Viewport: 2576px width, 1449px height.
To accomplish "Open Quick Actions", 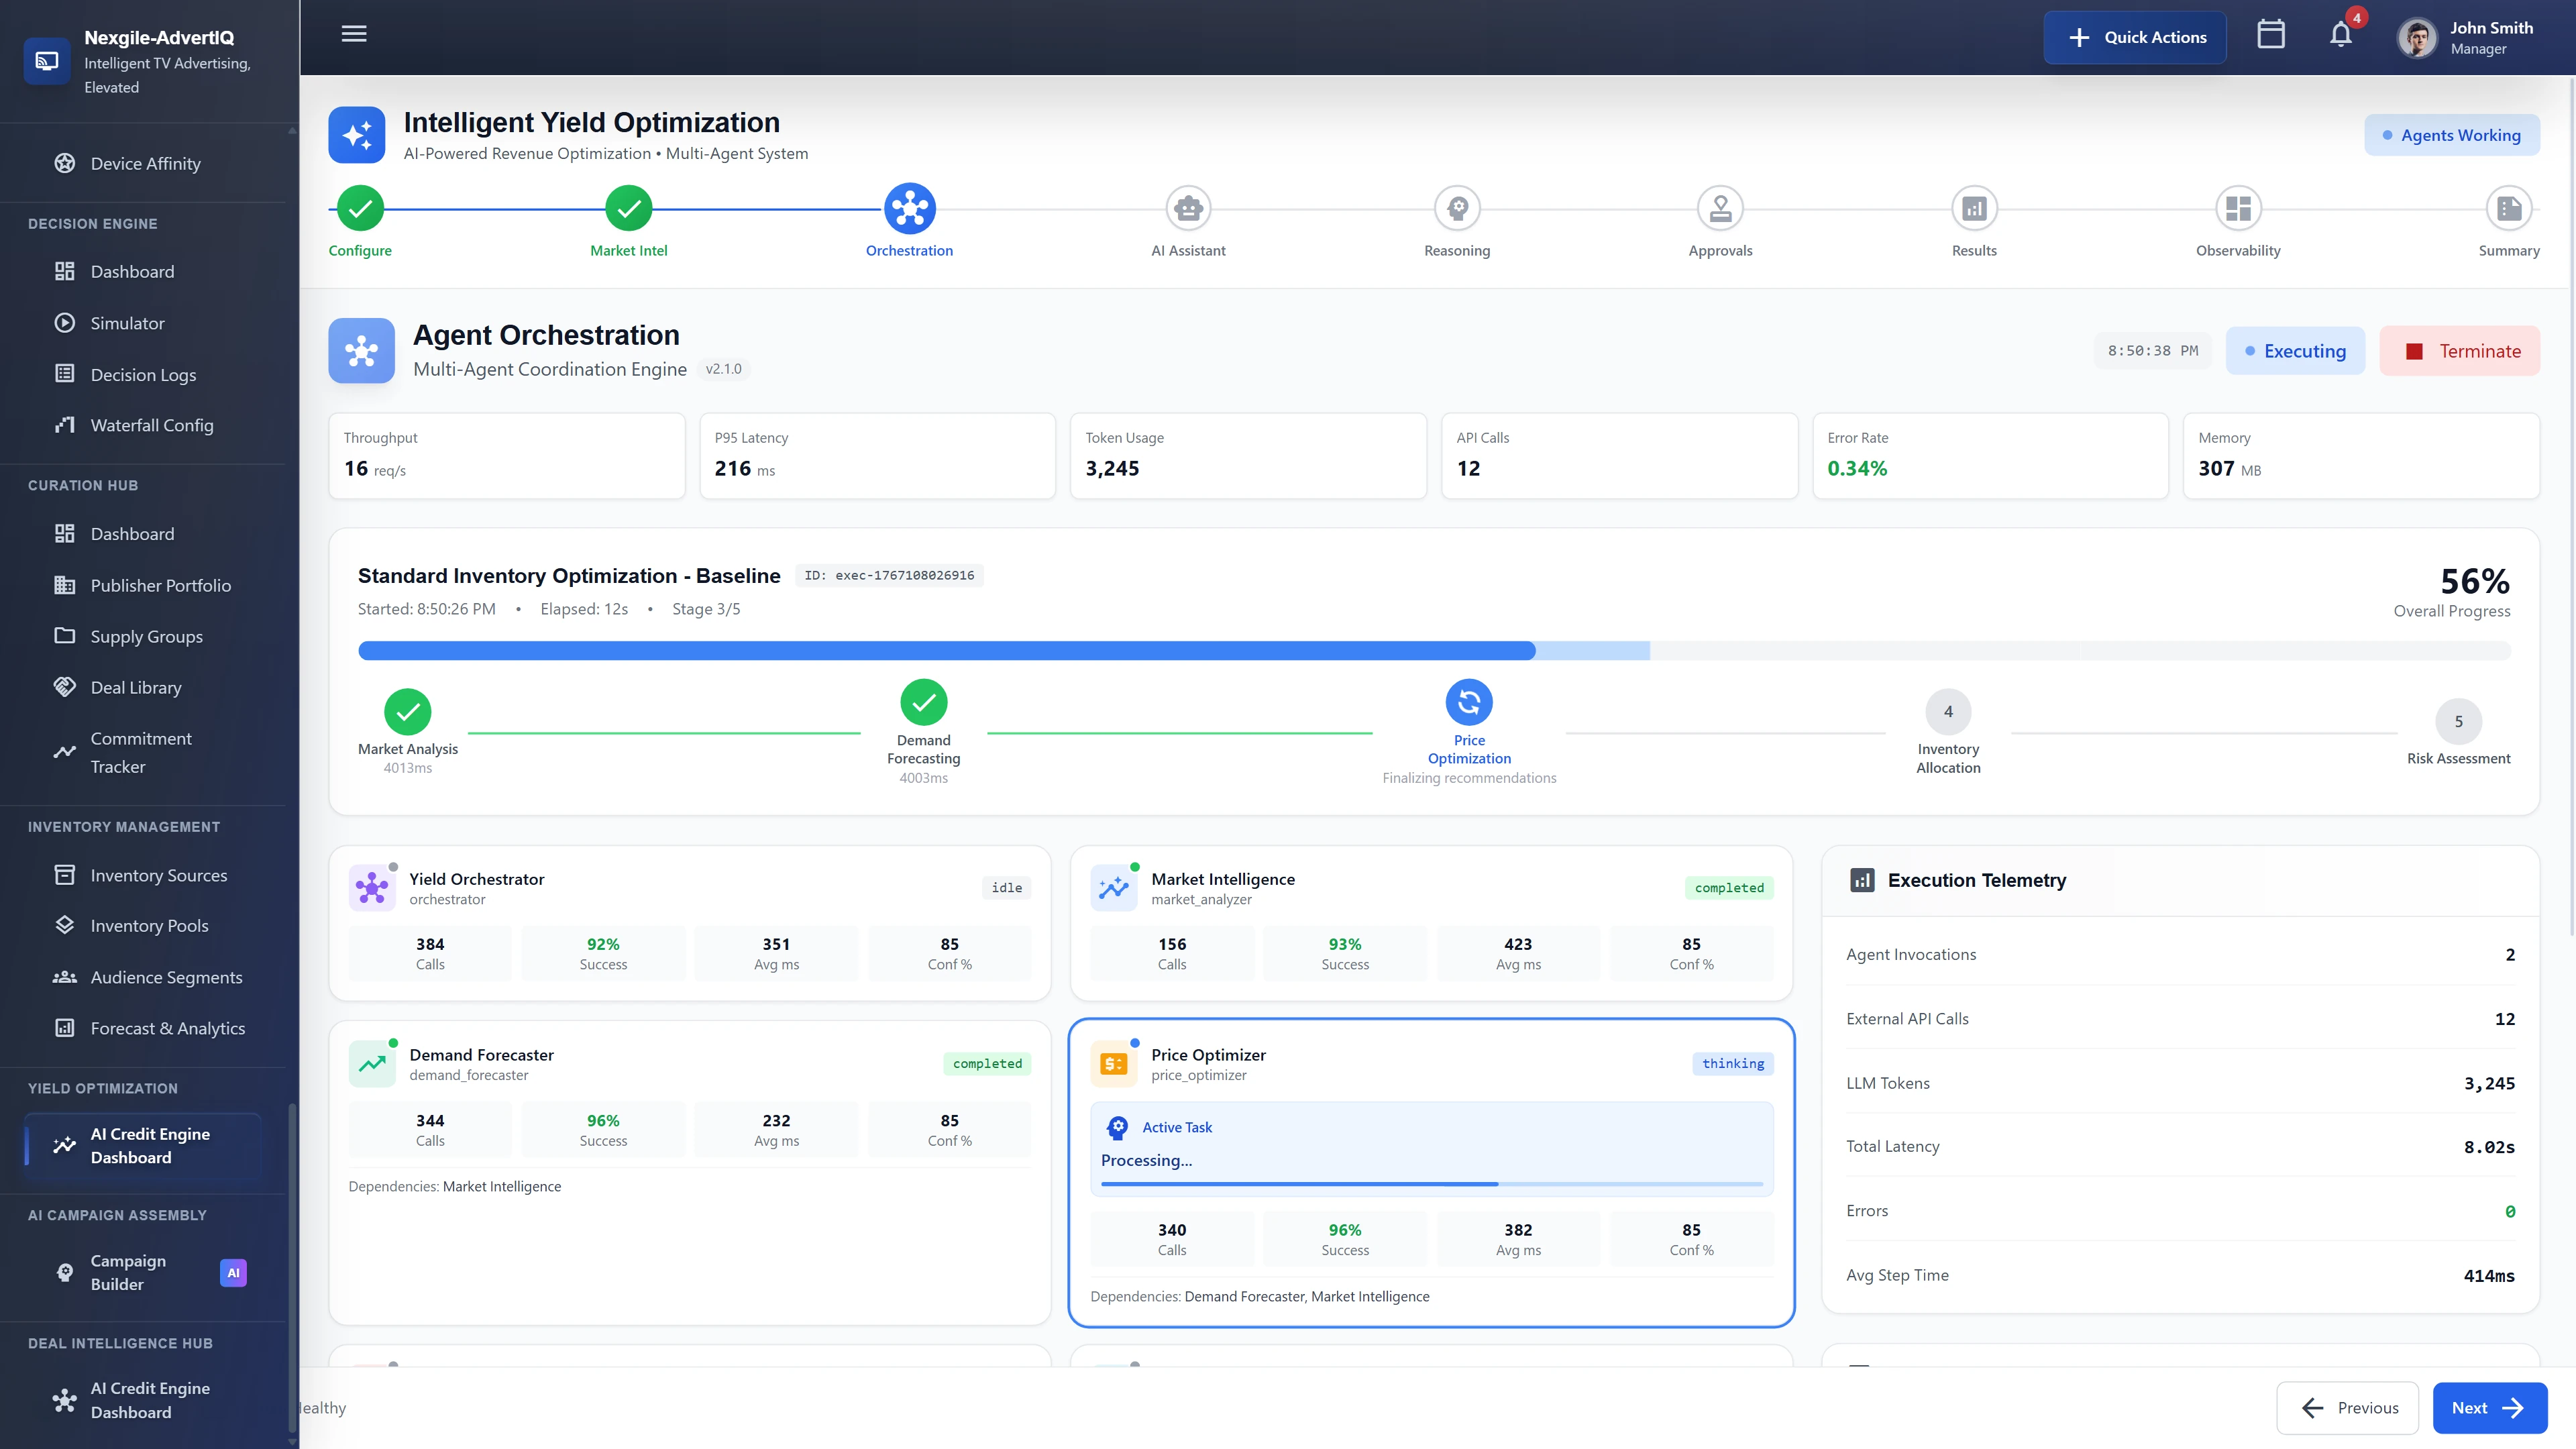I will click(x=2135, y=37).
